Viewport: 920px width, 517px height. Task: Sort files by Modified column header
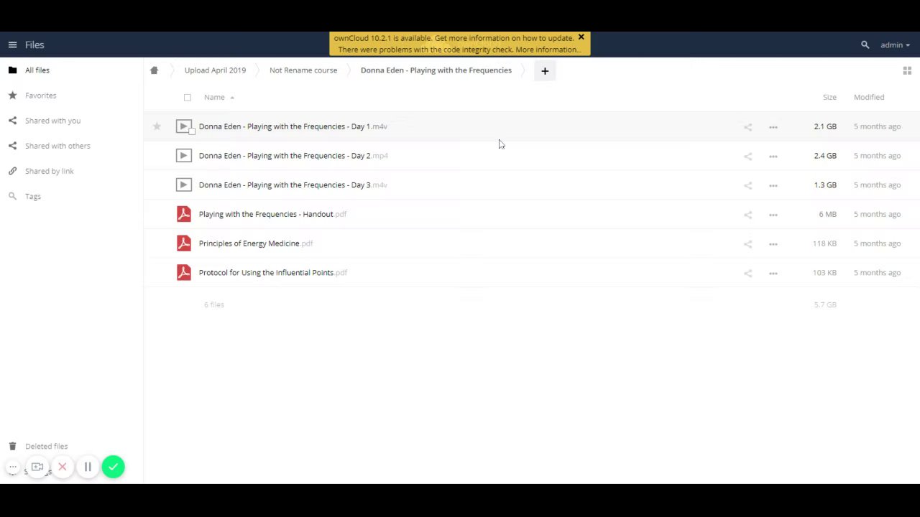(869, 97)
